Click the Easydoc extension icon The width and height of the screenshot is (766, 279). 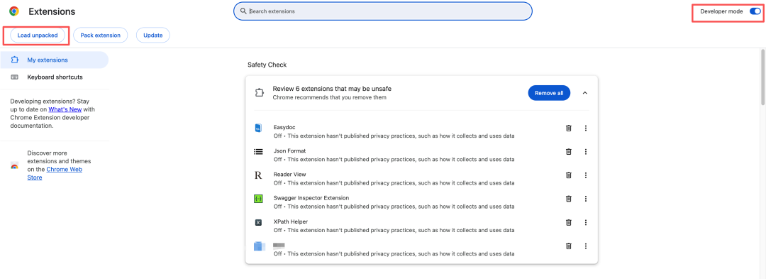[258, 128]
